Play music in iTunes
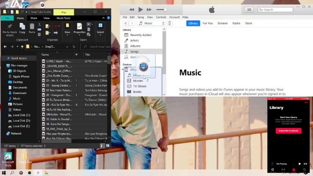The width and height of the screenshot is (313, 176). pos(140,9)
